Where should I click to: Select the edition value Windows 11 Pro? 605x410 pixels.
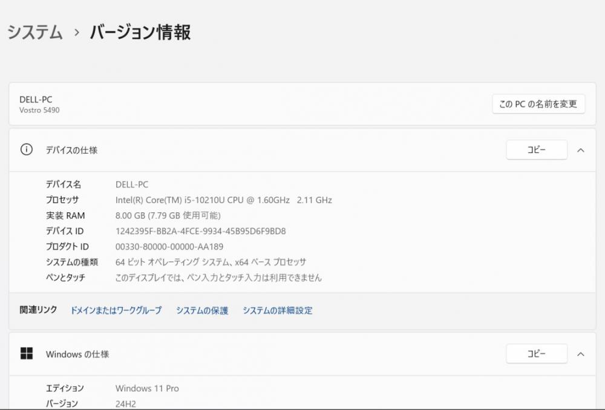pyautogui.click(x=147, y=388)
